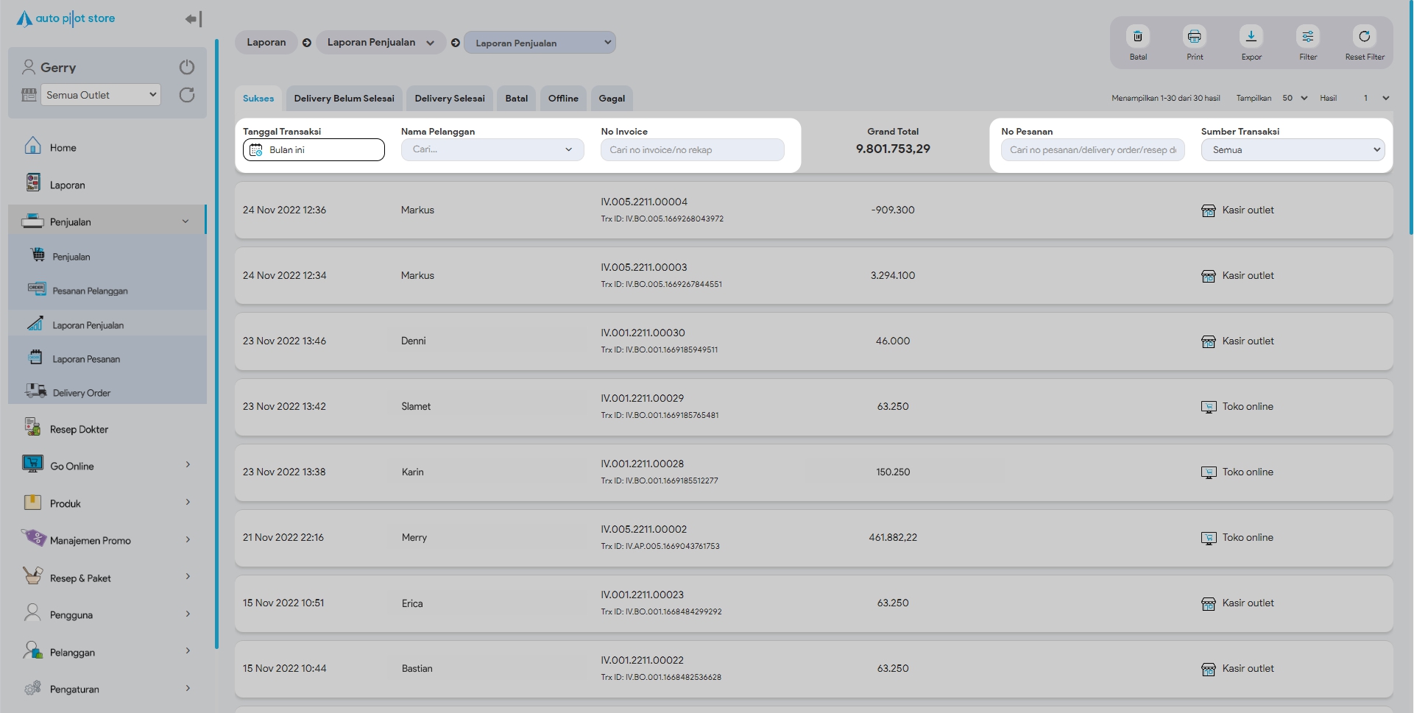Open Delivery Order in the sidebar
This screenshot has height=713, width=1414.
[x=82, y=393]
